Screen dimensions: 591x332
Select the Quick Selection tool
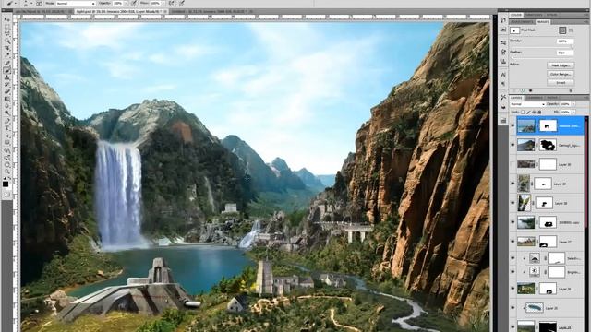[x=6, y=41]
